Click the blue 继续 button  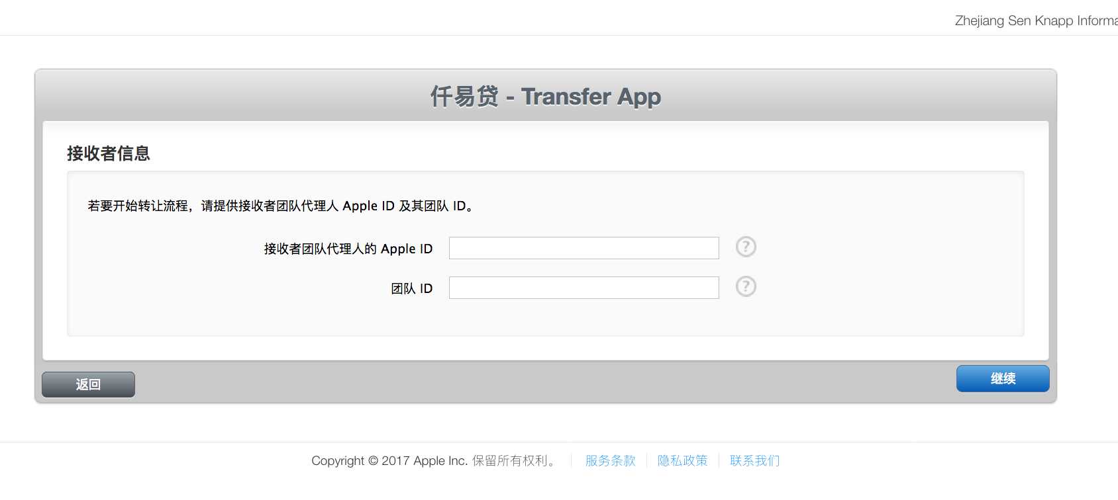[1003, 378]
